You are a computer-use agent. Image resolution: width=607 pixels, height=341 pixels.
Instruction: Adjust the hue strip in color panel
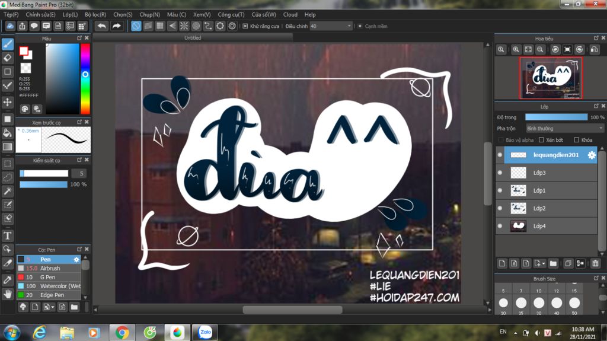tap(85, 79)
